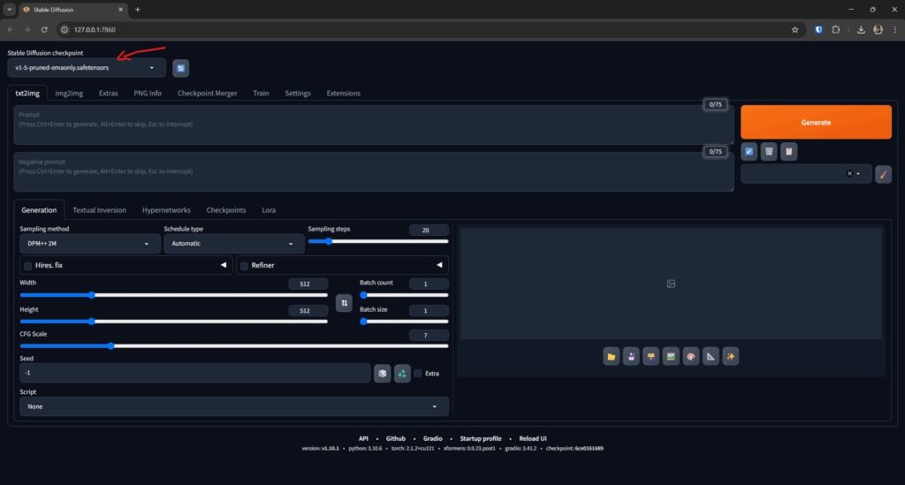Send image to img2img tab icon
This screenshot has width=905, height=485.
tap(671, 356)
